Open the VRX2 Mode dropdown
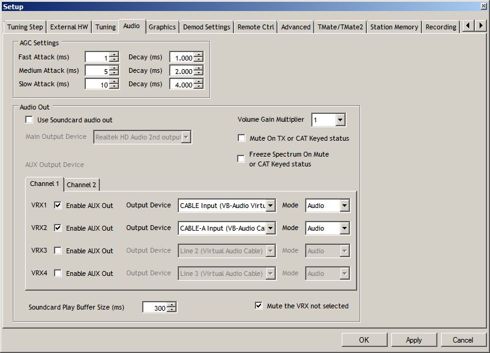Image resolution: width=490 pixels, height=353 pixels. [344, 228]
